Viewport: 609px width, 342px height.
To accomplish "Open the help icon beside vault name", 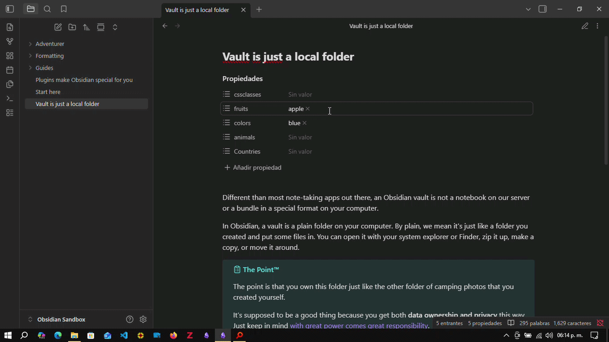I will (x=130, y=319).
